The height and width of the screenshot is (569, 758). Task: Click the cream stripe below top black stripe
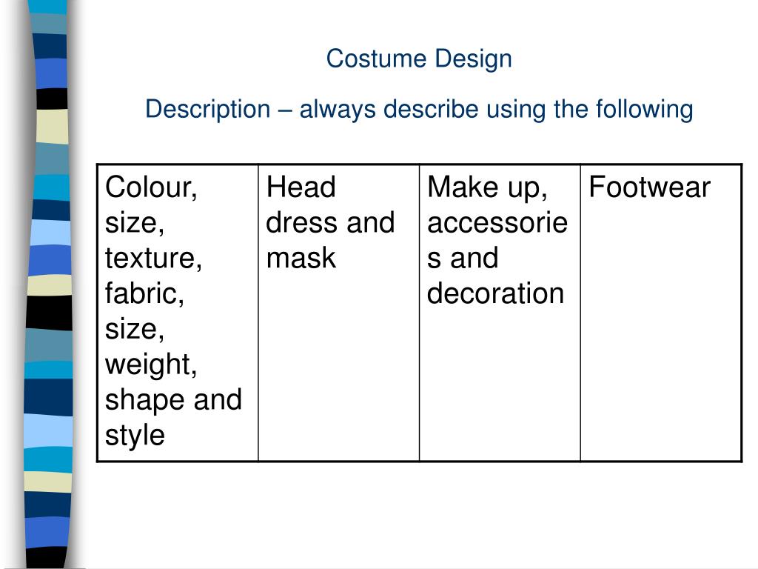(53, 127)
